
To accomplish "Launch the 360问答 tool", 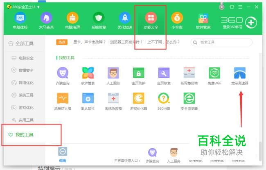I will pos(164,102).
